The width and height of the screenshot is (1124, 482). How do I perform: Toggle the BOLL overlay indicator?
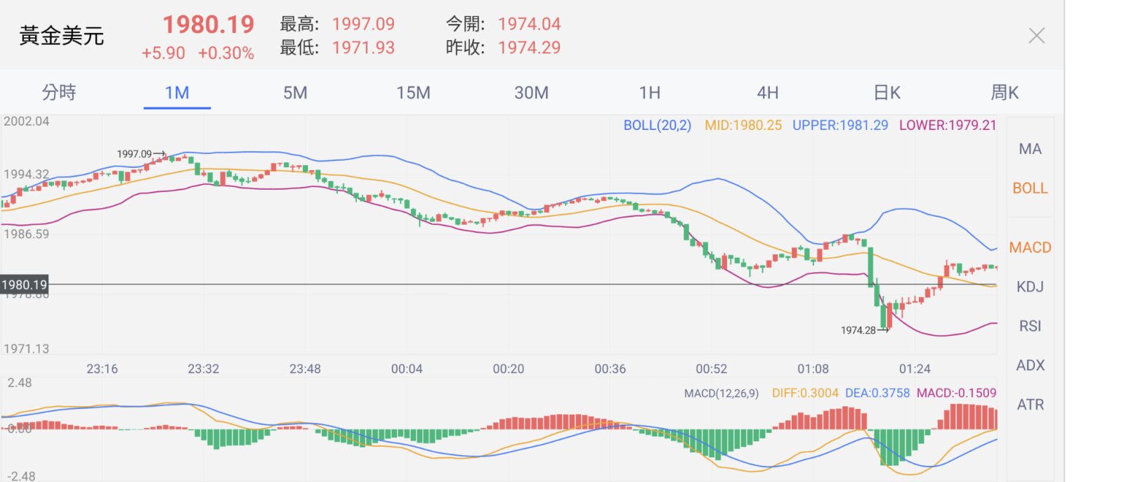coord(1030,188)
